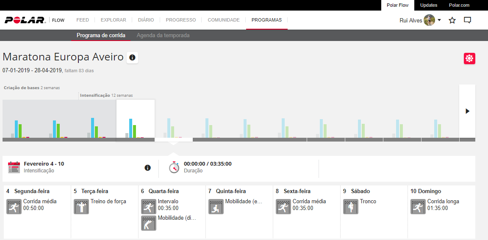Open Monday's Corrida média workout icon

[14, 207]
